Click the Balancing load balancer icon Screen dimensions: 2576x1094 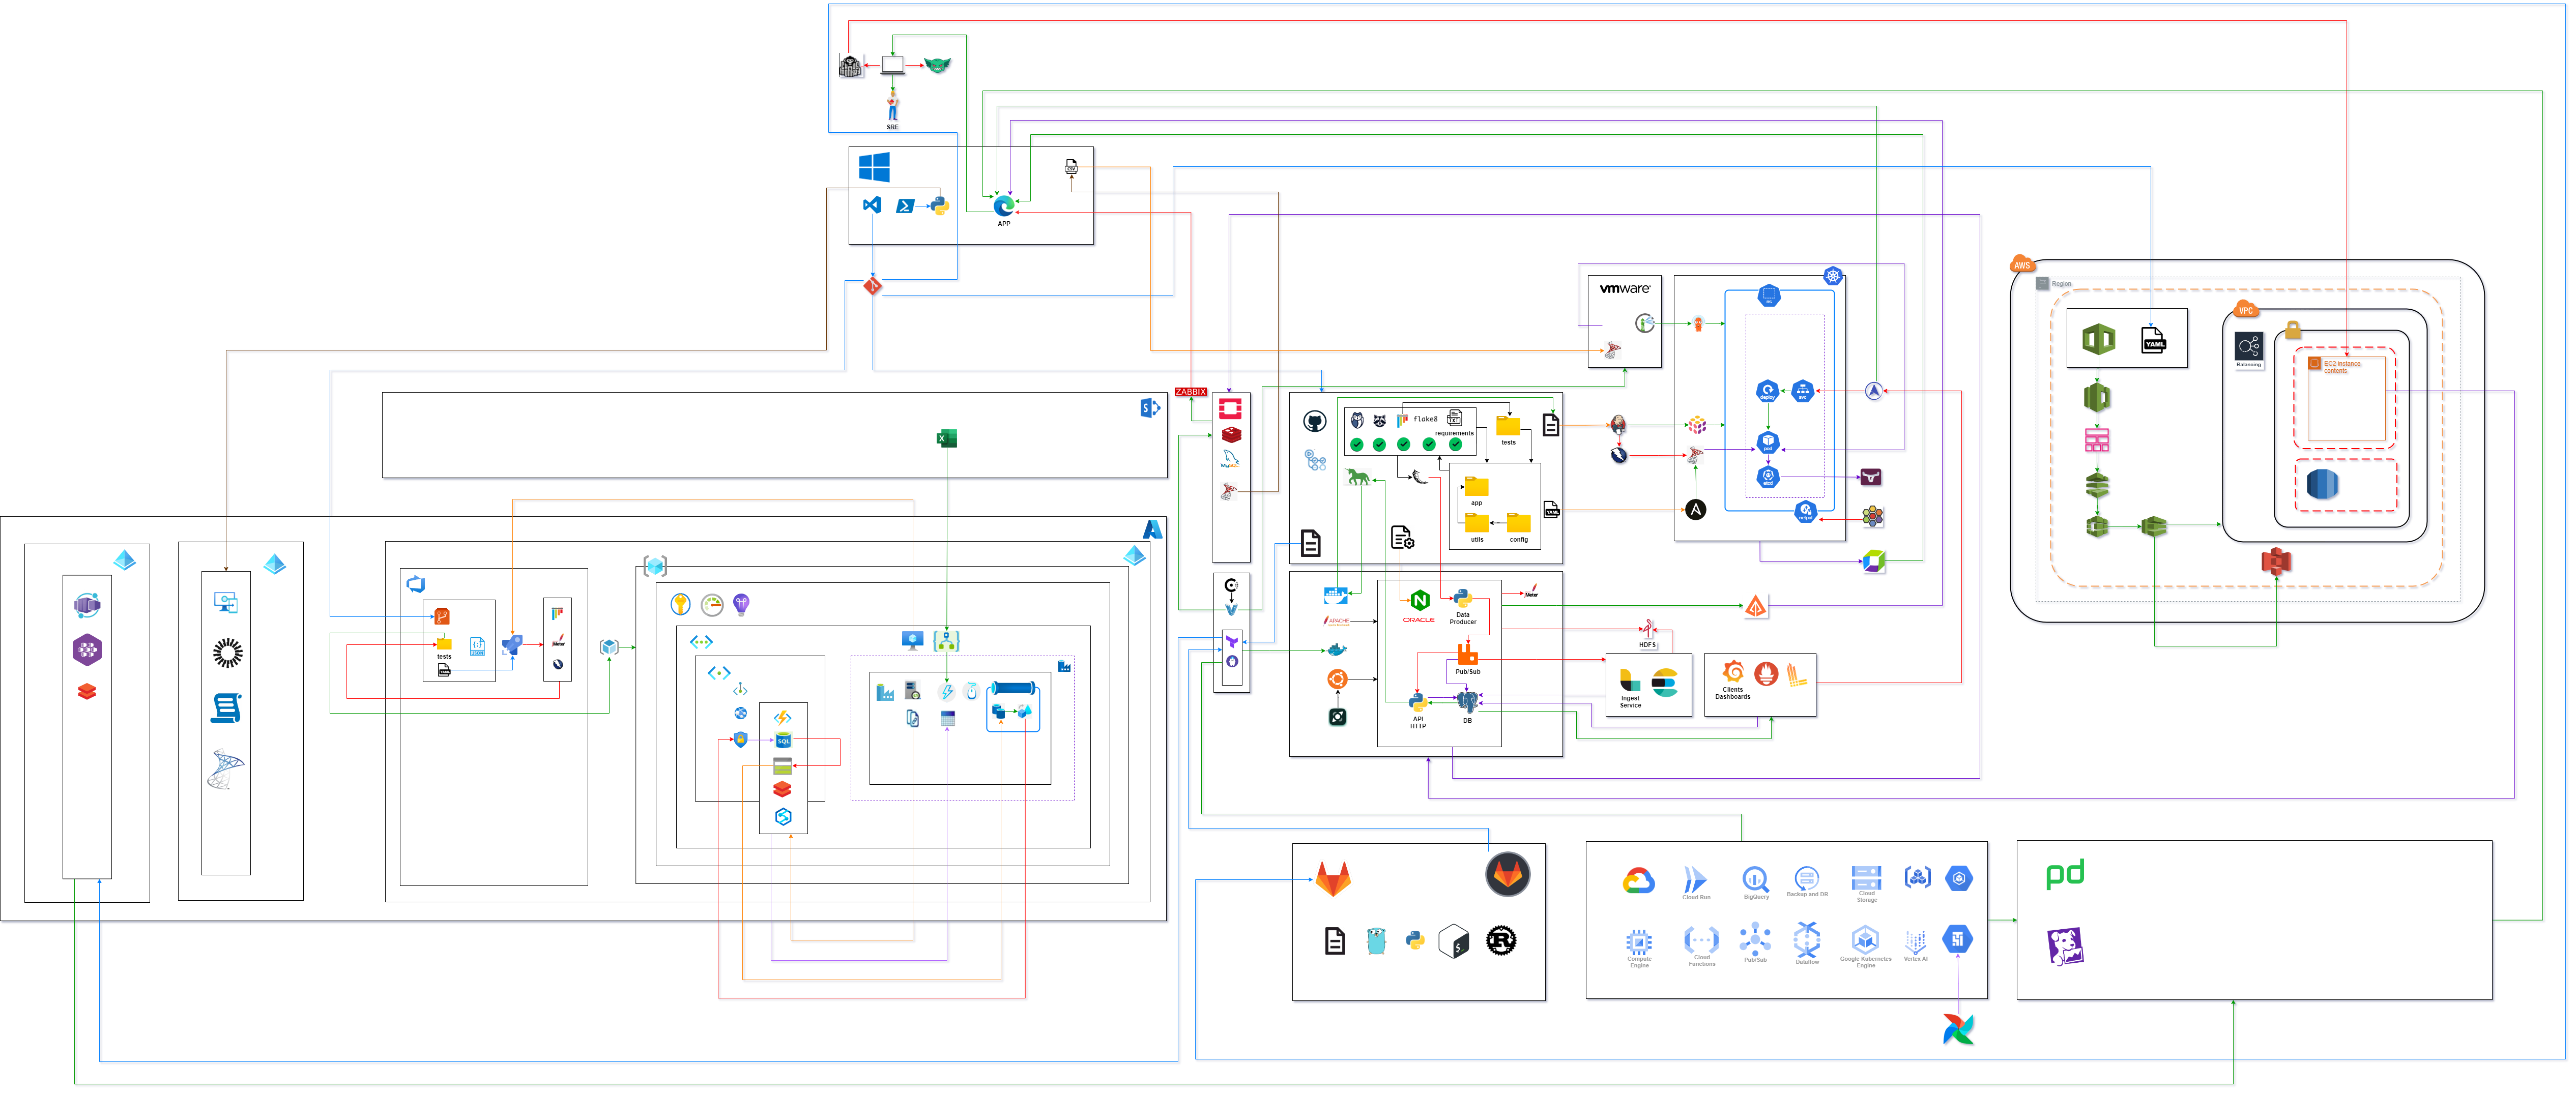click(x=2248, y=347)
